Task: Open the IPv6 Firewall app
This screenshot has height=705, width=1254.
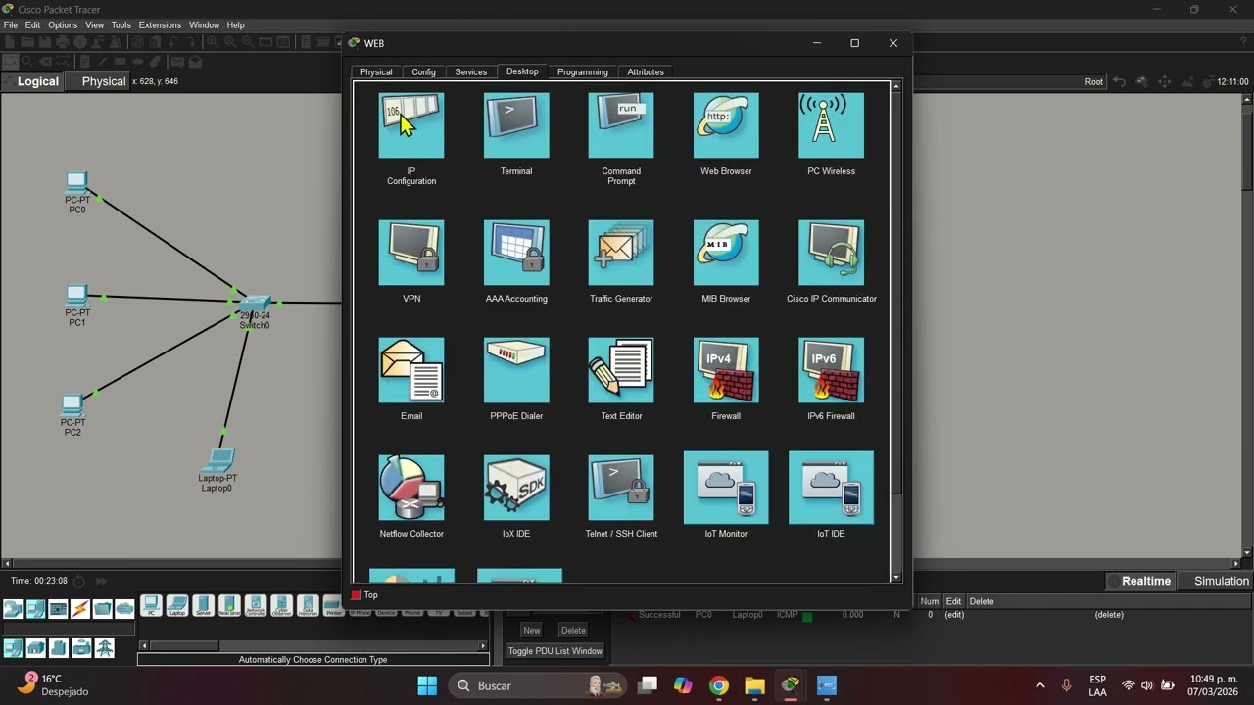Action: point(831,370)
